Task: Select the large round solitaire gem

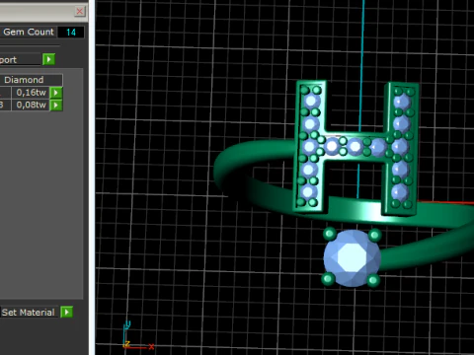Action: [352, 257]
